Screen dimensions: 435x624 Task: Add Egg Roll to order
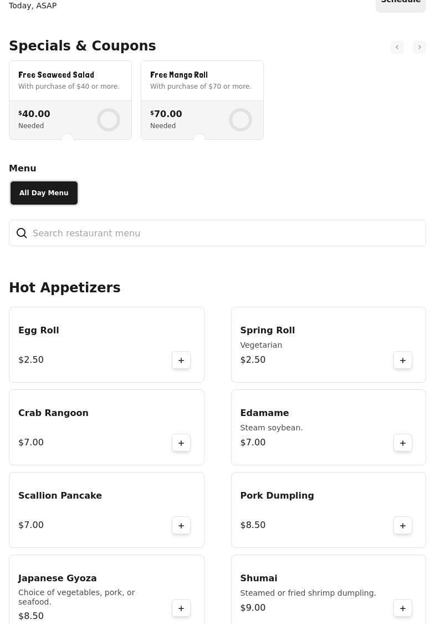coord(181,361)
